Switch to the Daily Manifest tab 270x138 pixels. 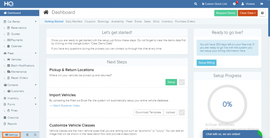74,22
